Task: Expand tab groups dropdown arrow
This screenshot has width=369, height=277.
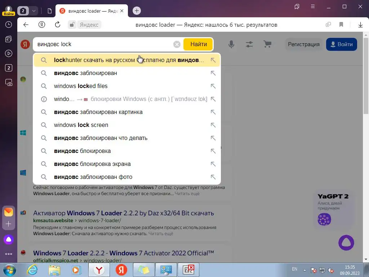Action: point(34,11)
